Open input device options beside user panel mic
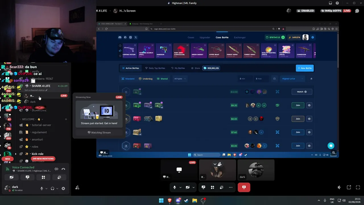The image size is (364, 205). pos(46,188)
